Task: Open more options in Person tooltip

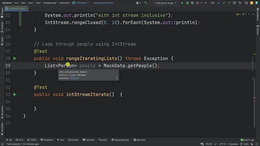Action: tap(117, 78)
